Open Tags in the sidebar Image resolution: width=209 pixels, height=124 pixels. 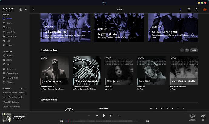[x=8, y=41]
